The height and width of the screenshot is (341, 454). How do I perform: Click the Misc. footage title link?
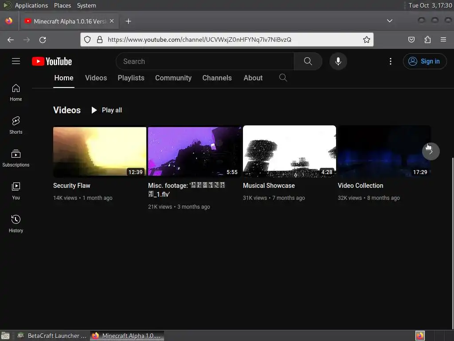[x=187, y=190]
